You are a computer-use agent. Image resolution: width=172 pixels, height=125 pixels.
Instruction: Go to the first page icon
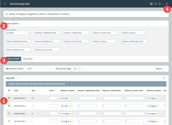coord(37,68)
